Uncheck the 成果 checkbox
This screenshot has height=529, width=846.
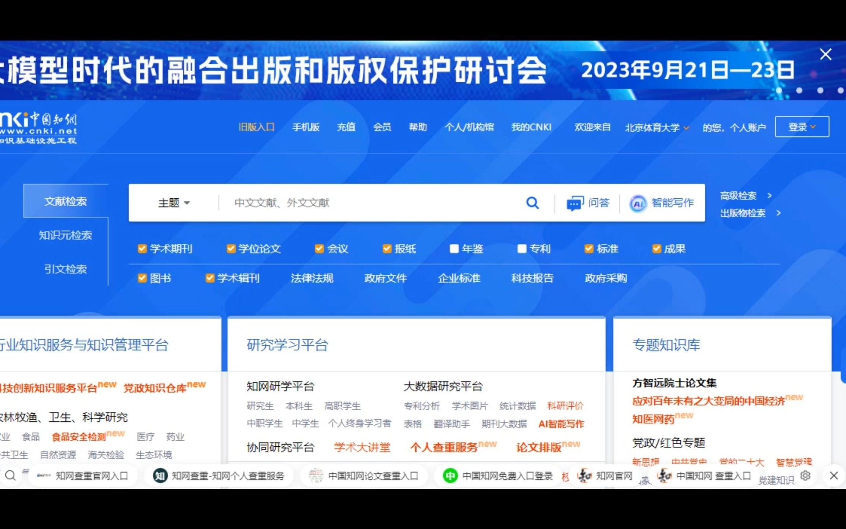tap(657, 249)
